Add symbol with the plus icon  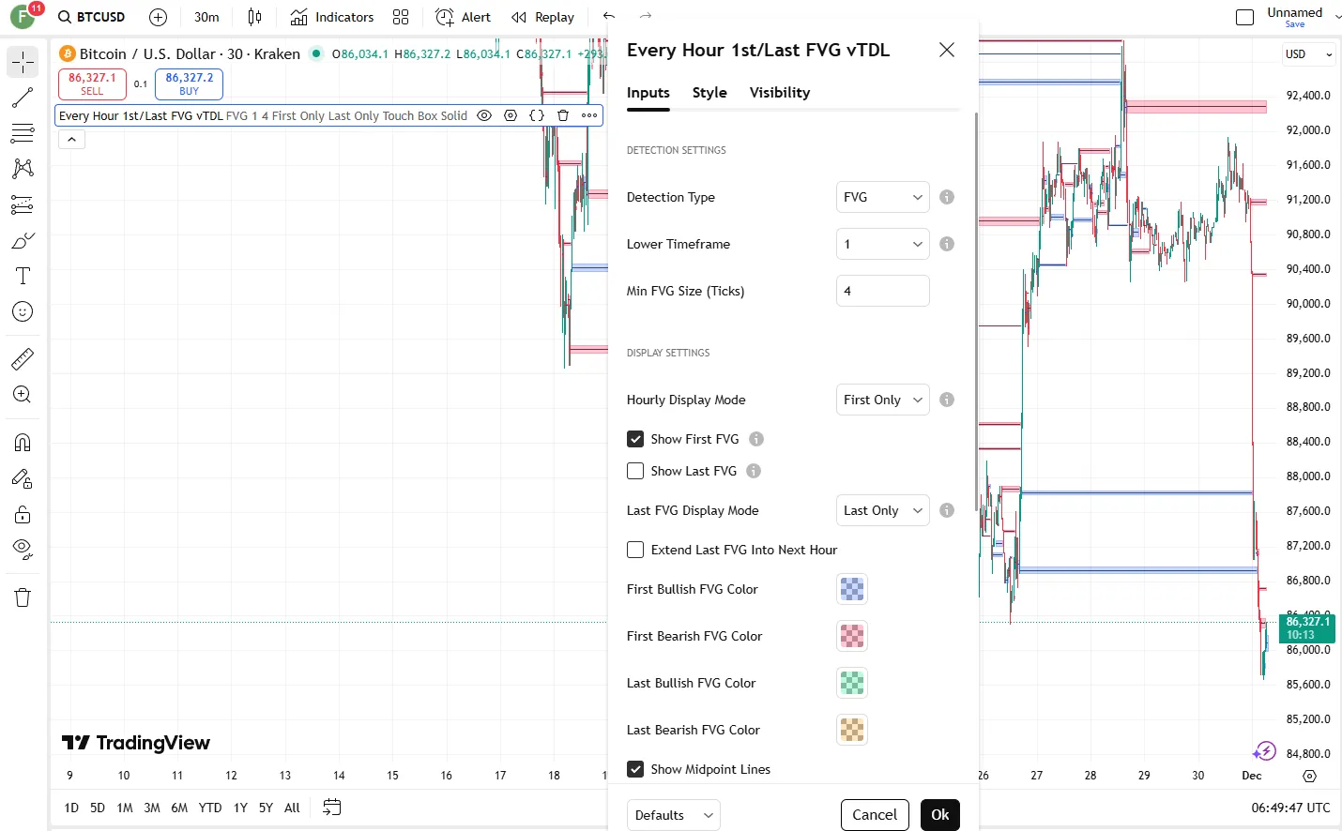pyautogui.click(x=159, y=17)
